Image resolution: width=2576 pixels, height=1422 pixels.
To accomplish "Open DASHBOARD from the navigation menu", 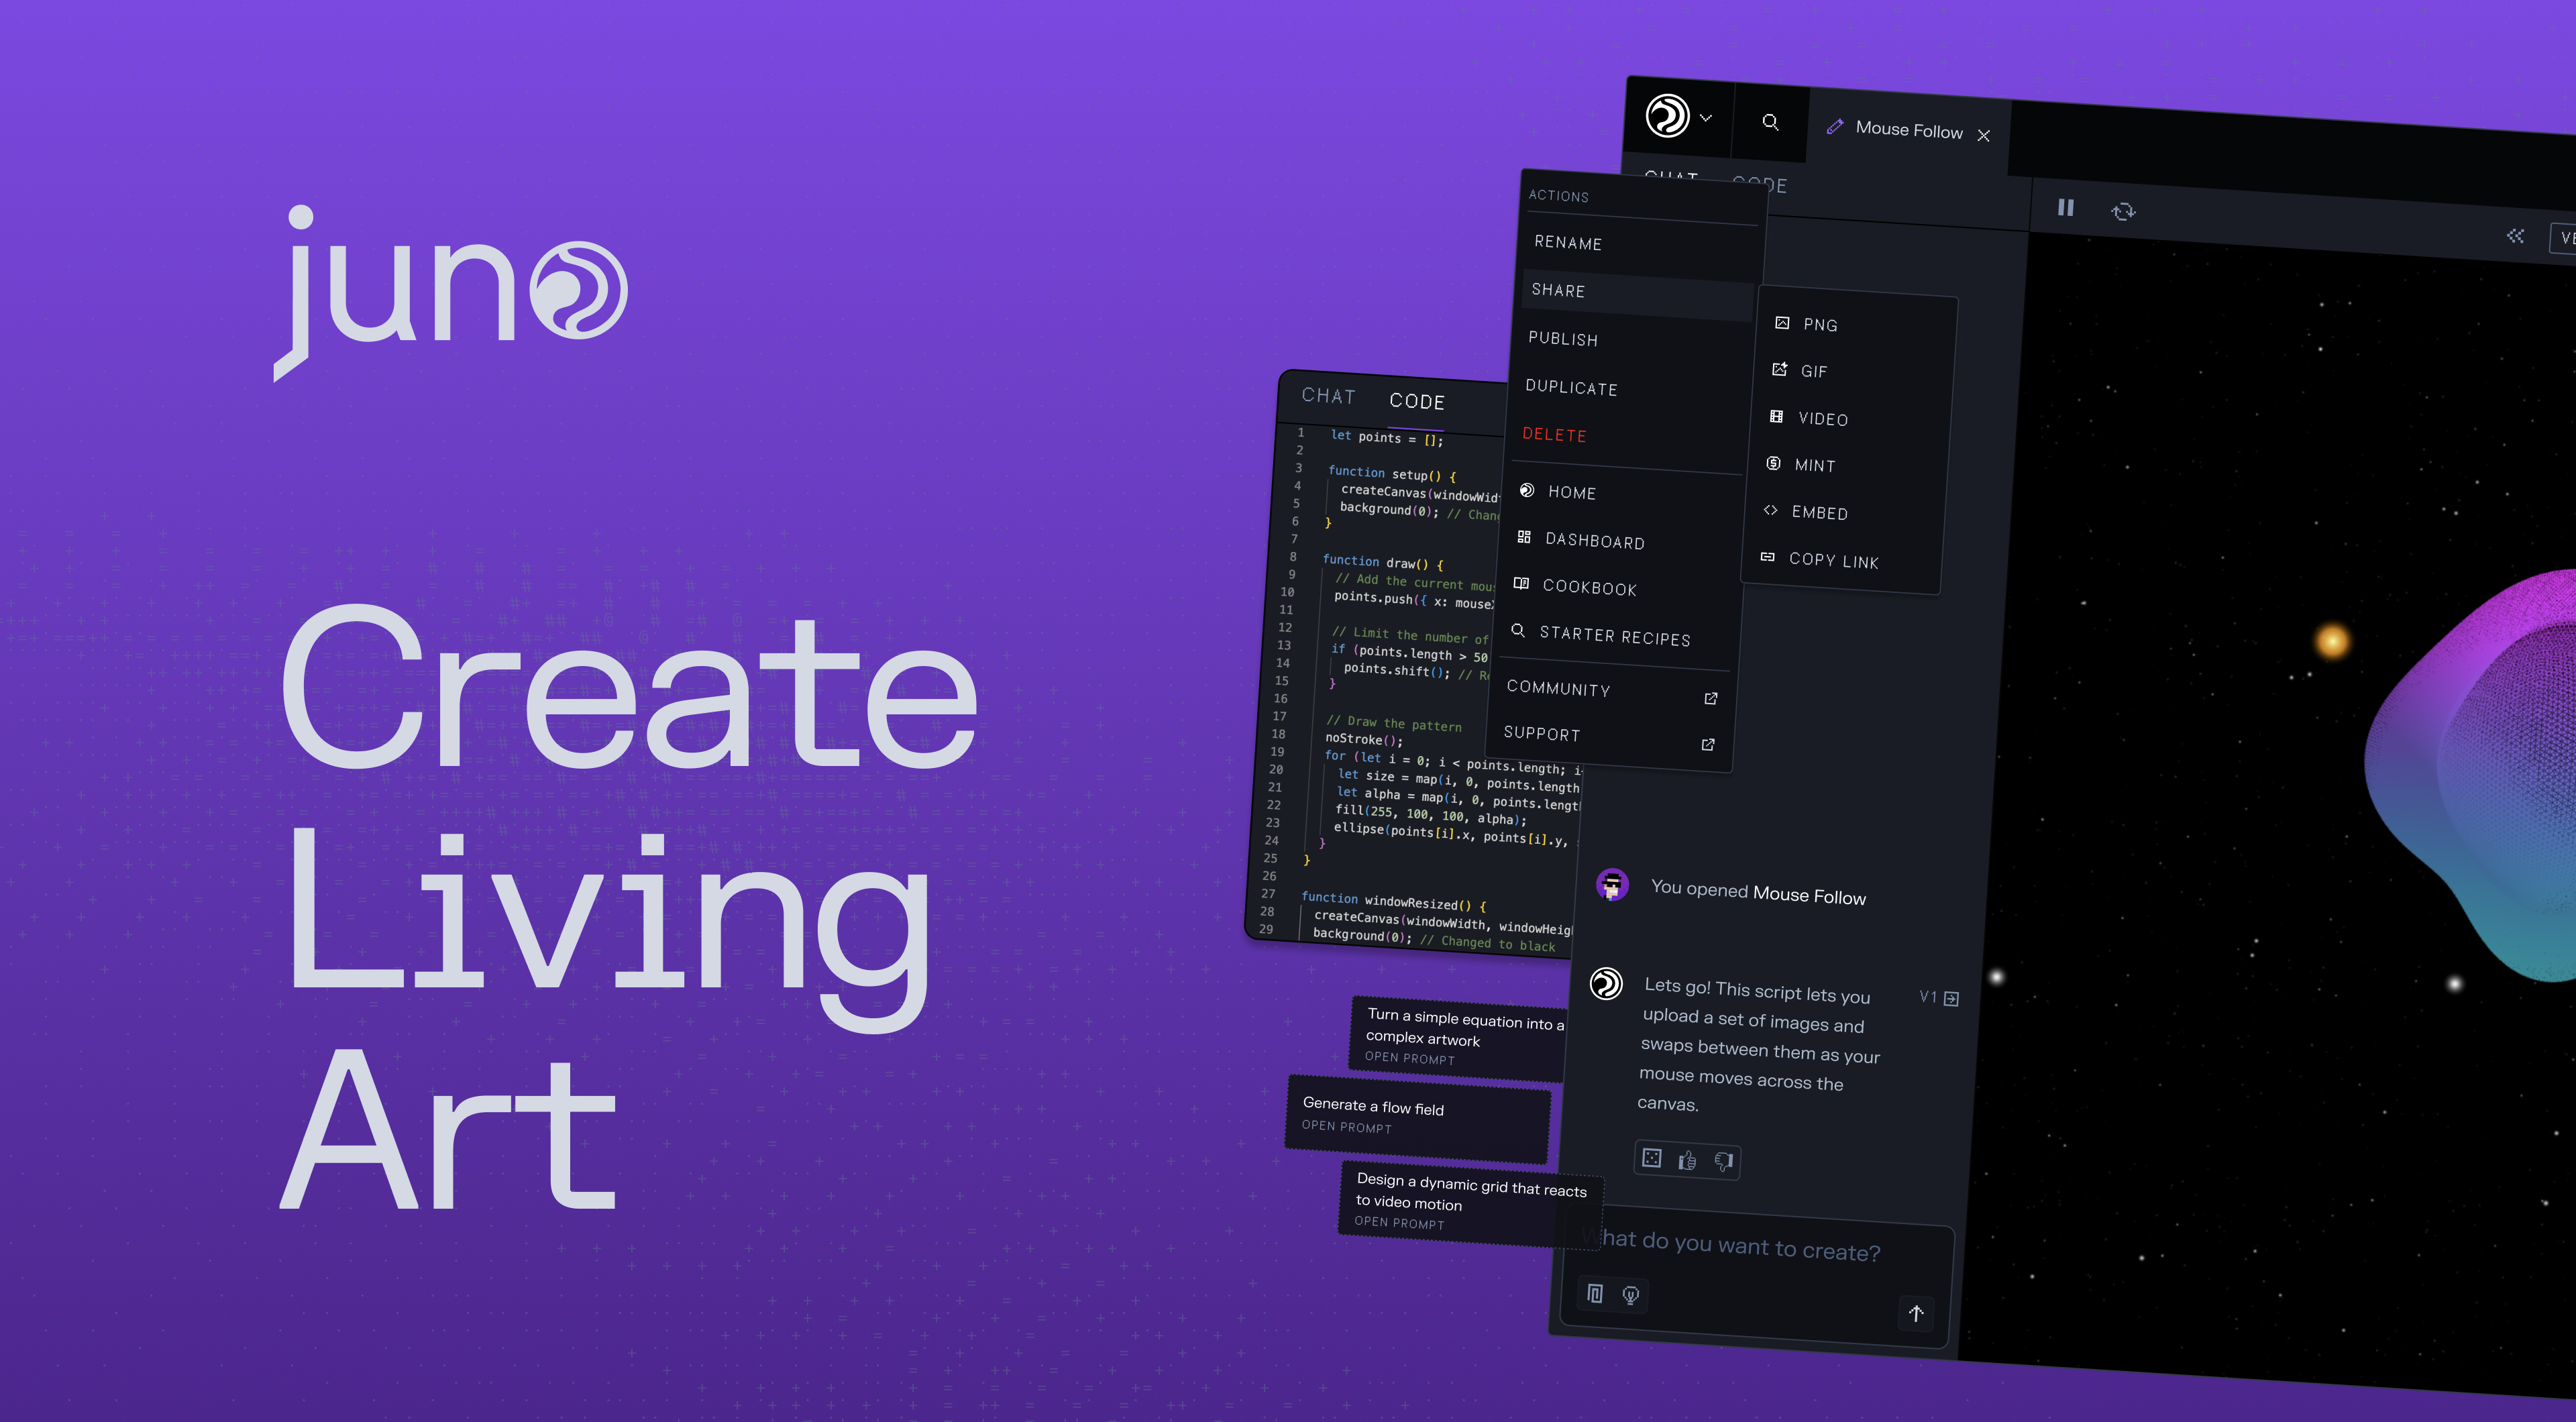I will coord(1594,541).
